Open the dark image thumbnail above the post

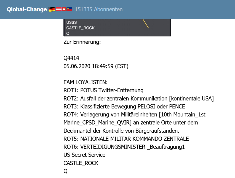[x=117, y=27]
